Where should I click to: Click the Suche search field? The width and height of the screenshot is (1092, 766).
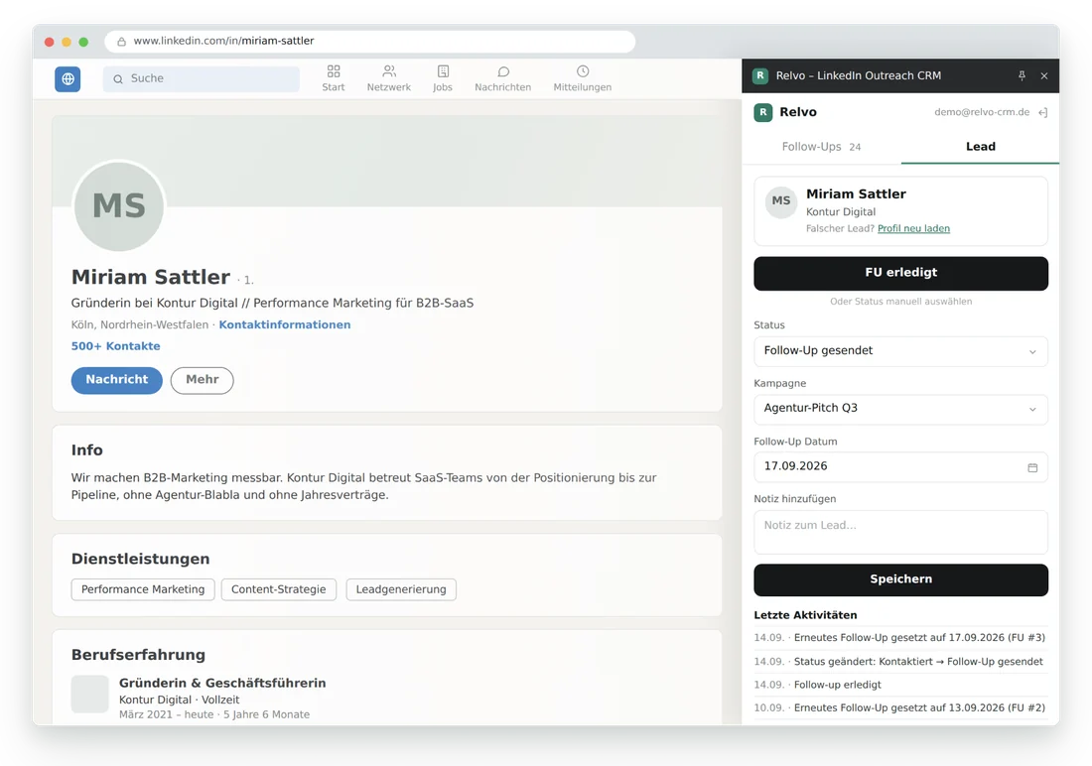(x=202, y=78)
